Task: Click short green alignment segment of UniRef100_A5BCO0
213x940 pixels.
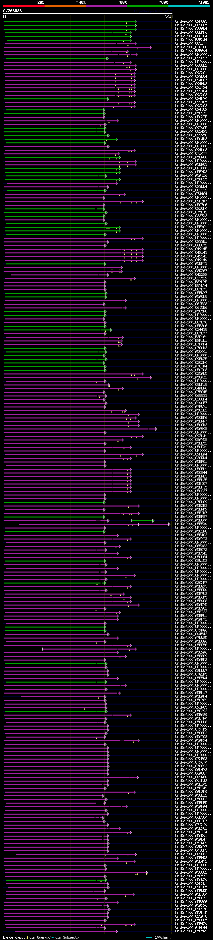Action: [143, 521]
